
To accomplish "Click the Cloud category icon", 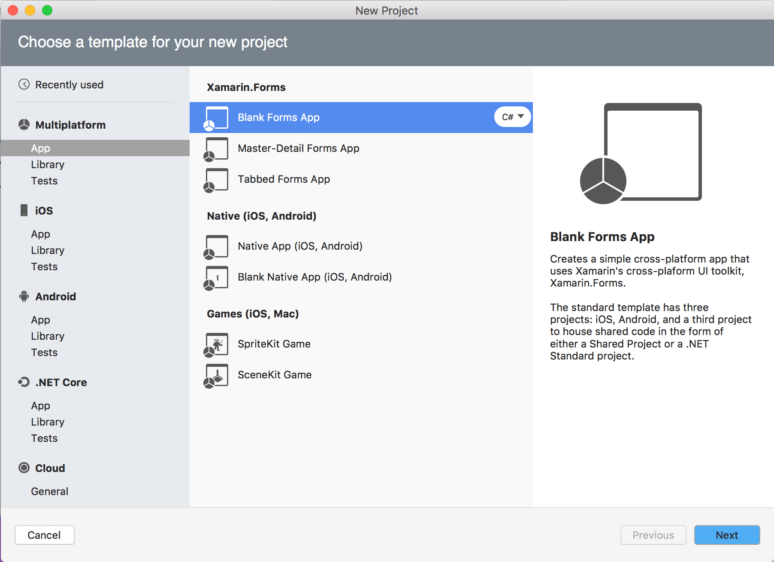I will pyautogui.click(x=24, y=468).
